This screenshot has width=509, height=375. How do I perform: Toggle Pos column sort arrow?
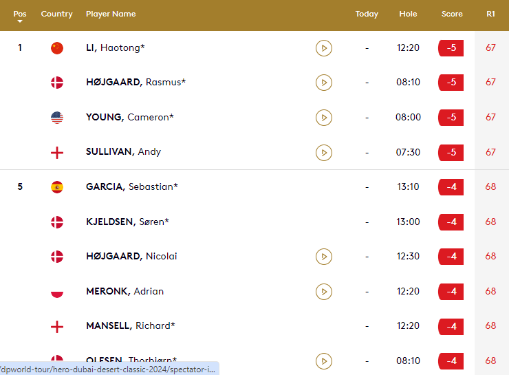[20, 21]
